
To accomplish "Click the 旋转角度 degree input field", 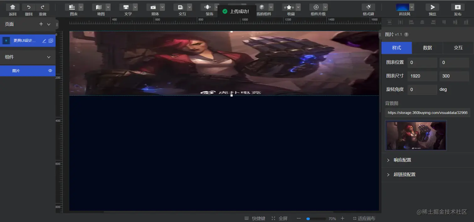I will click(422, 89).
